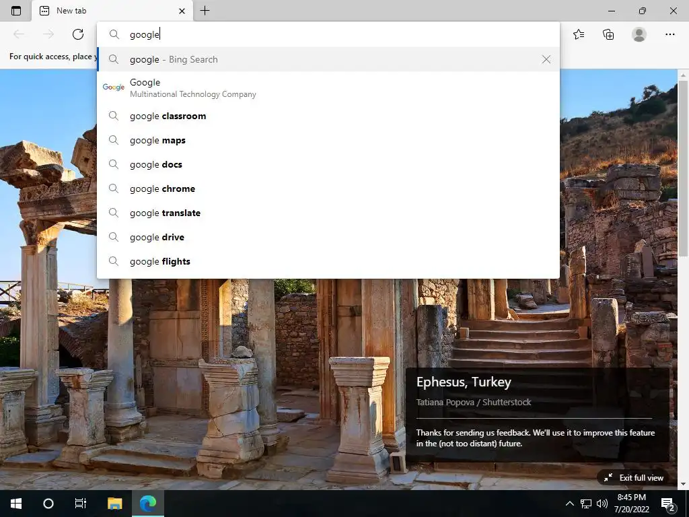This screenshot has width=689, height=517.
Task: Select google docs suggestion
Action: coord(328,164)
